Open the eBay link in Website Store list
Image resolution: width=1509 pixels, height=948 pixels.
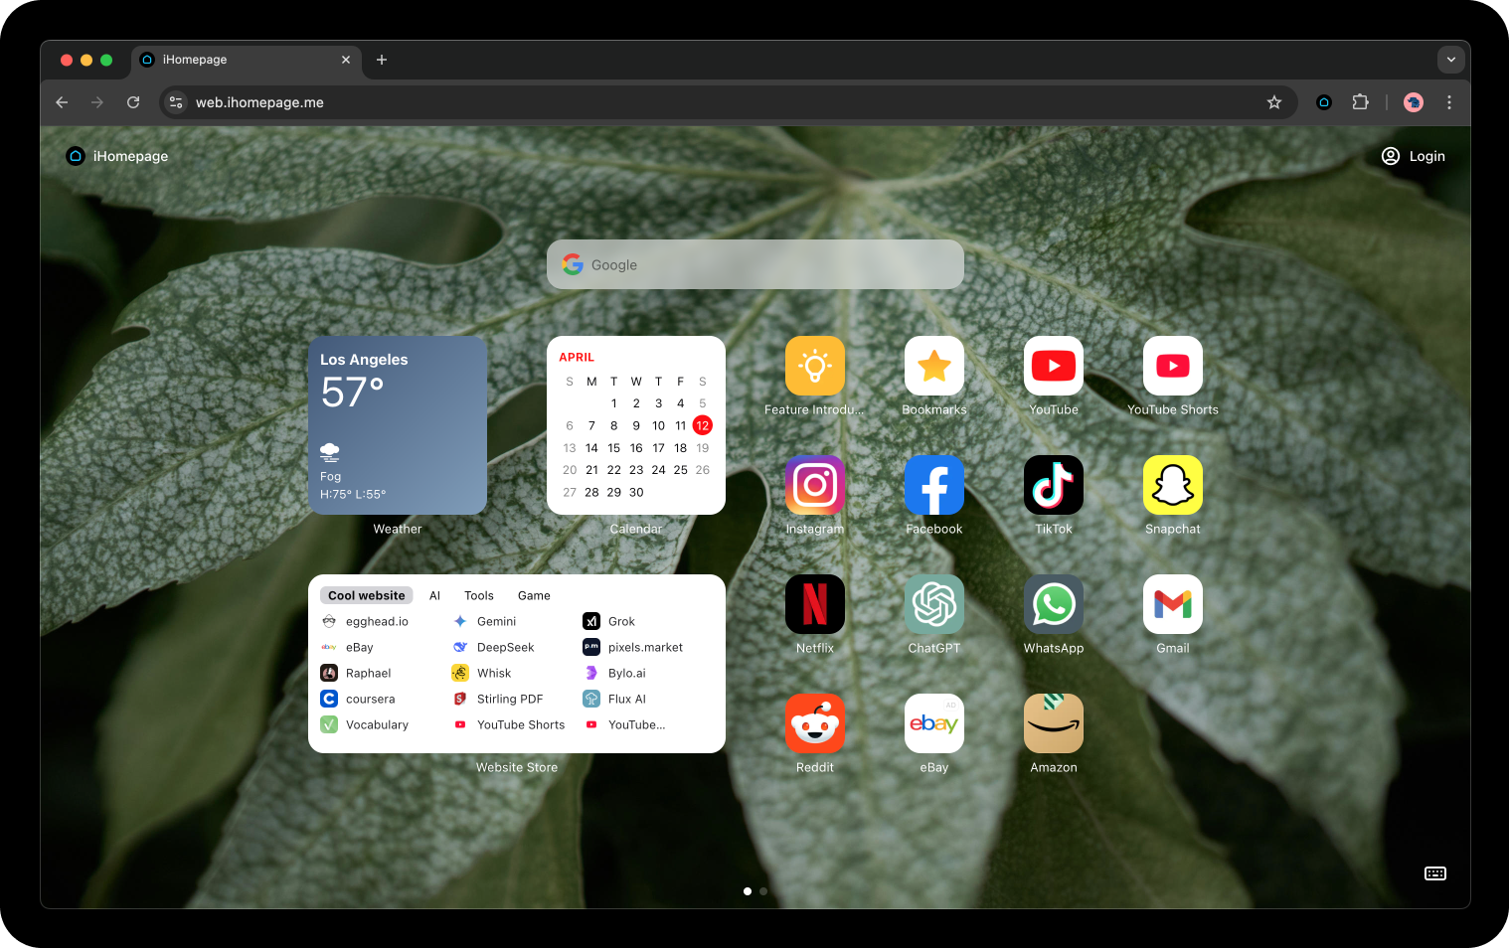[347, 647]
